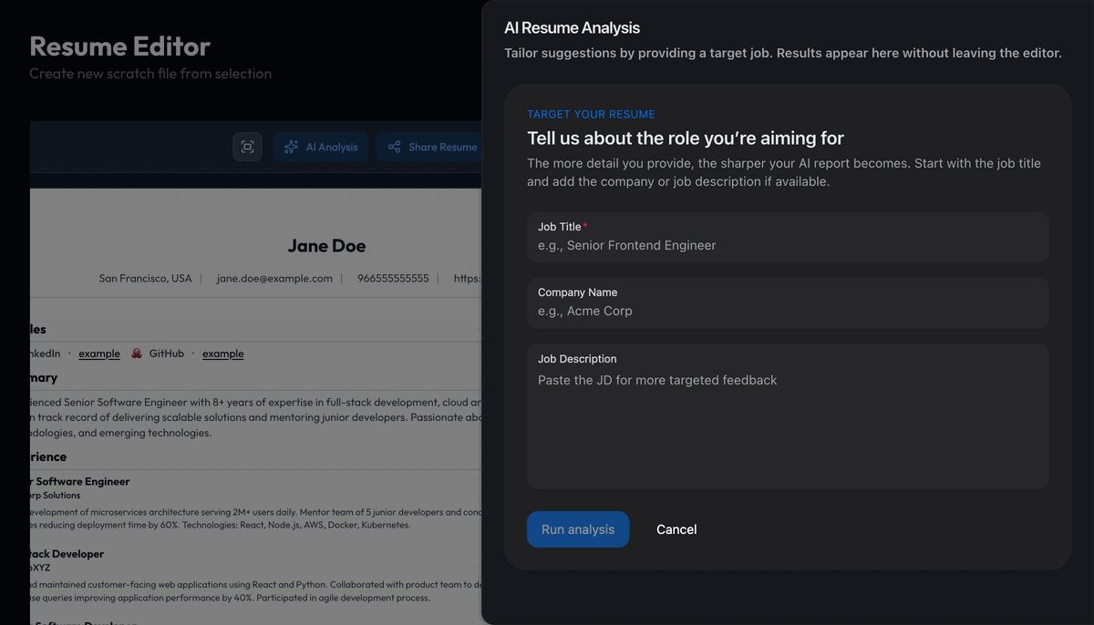Image resolution: width=1094 pixels, height=625 pixels.
Task: Select the Jane Doe resume name heading
Action: coord(326,246)
